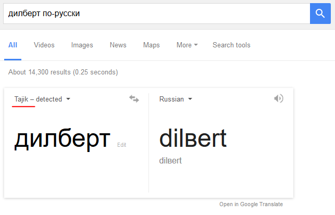Swap languages using the arrows icon

pos(134,99)
